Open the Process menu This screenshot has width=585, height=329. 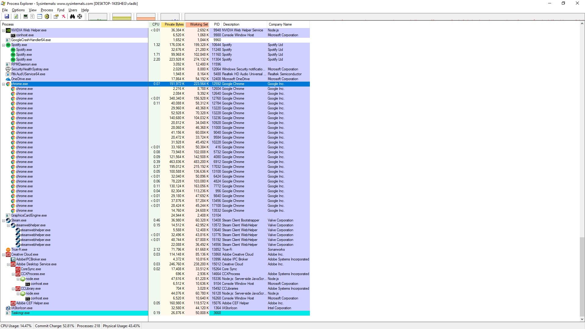(47, 10)
